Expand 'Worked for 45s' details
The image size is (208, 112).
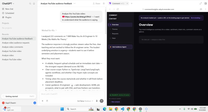click(x=49, y=30)
